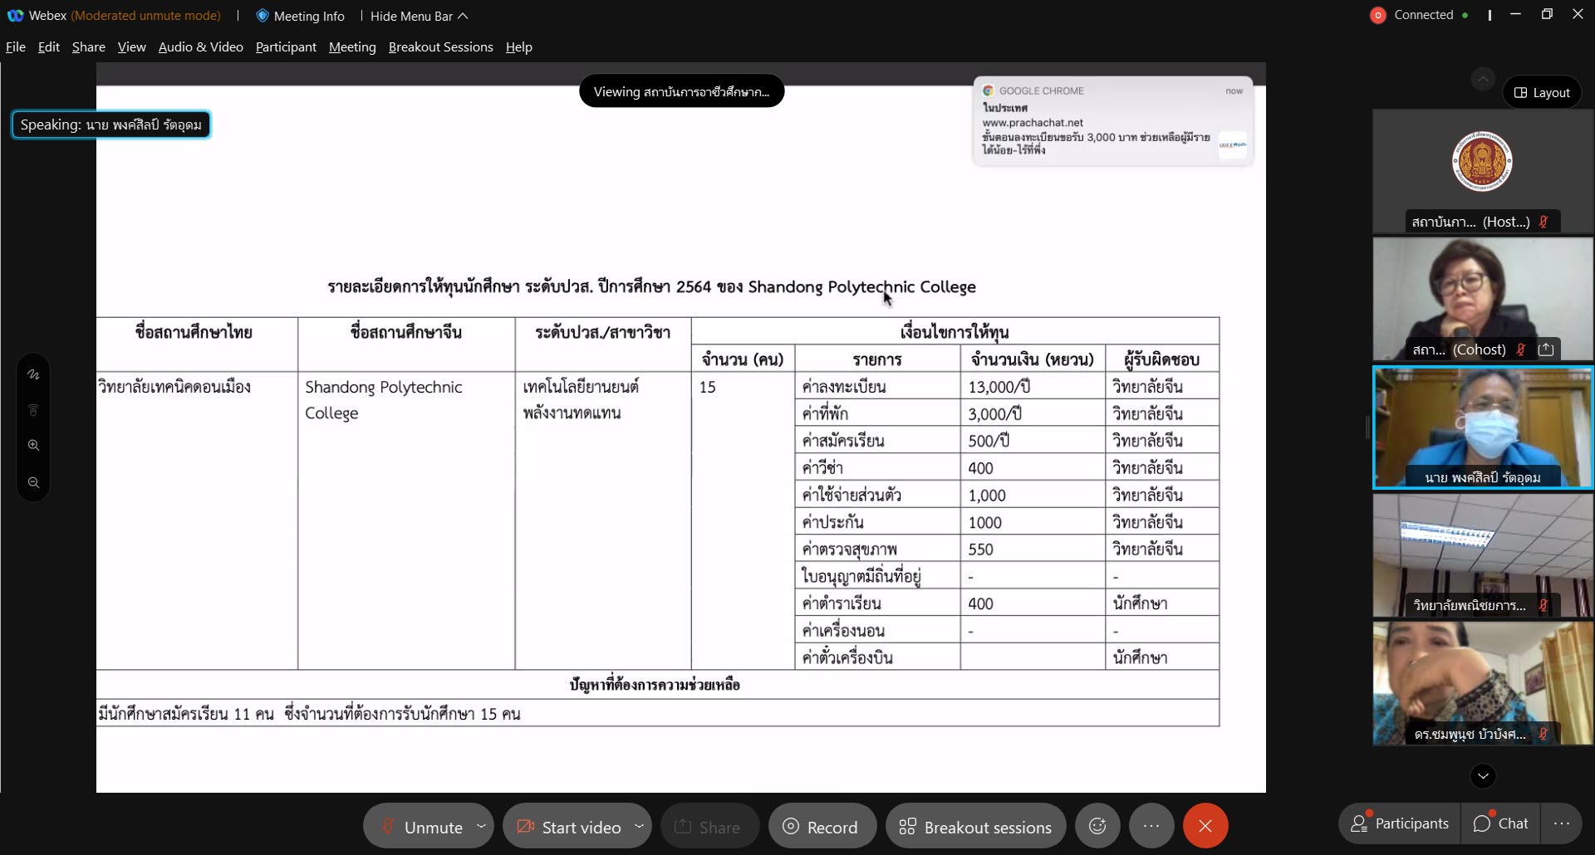Click the Share content button

pos(709,826)
